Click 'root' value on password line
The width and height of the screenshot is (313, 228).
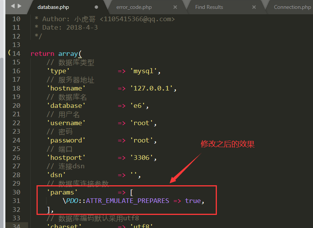pos(142,141)
